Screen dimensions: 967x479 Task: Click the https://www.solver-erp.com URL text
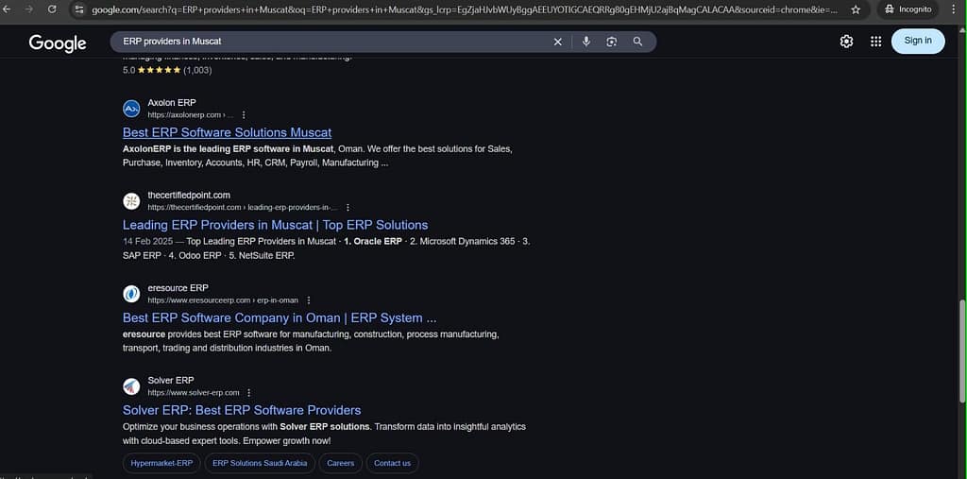tap(193, 393)
